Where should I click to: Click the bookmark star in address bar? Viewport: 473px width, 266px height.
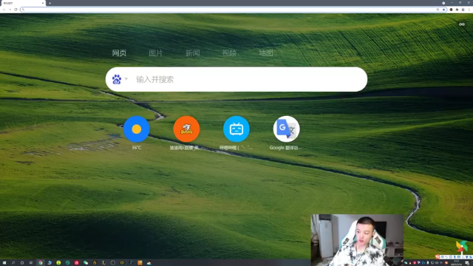[443, 10]
